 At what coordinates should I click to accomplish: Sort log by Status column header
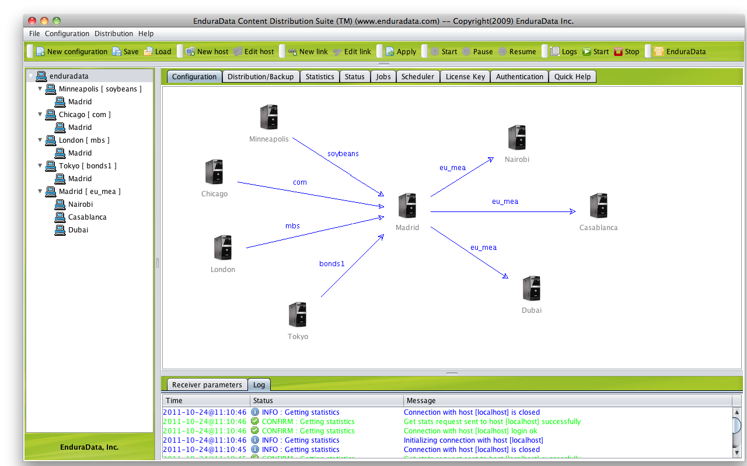327,400
